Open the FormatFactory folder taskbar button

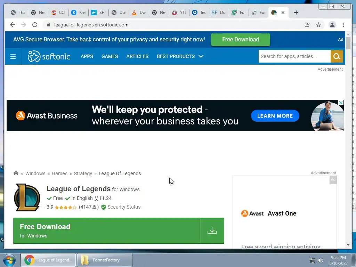[104, 260]
